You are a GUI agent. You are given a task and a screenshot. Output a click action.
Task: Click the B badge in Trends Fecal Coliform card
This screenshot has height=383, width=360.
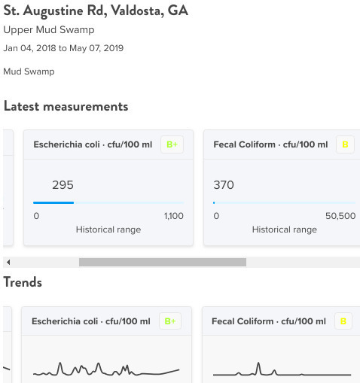(343, 321)
